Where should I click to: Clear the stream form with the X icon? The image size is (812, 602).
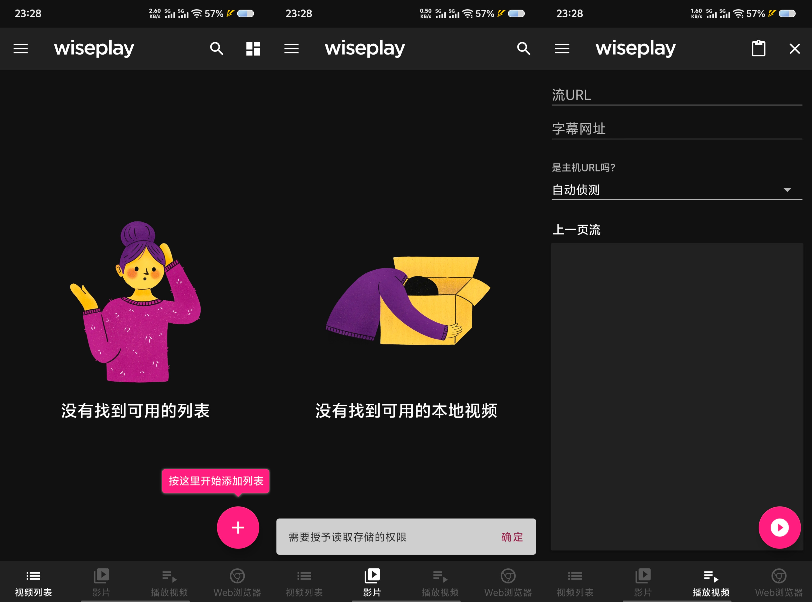(x=794, y=48)
